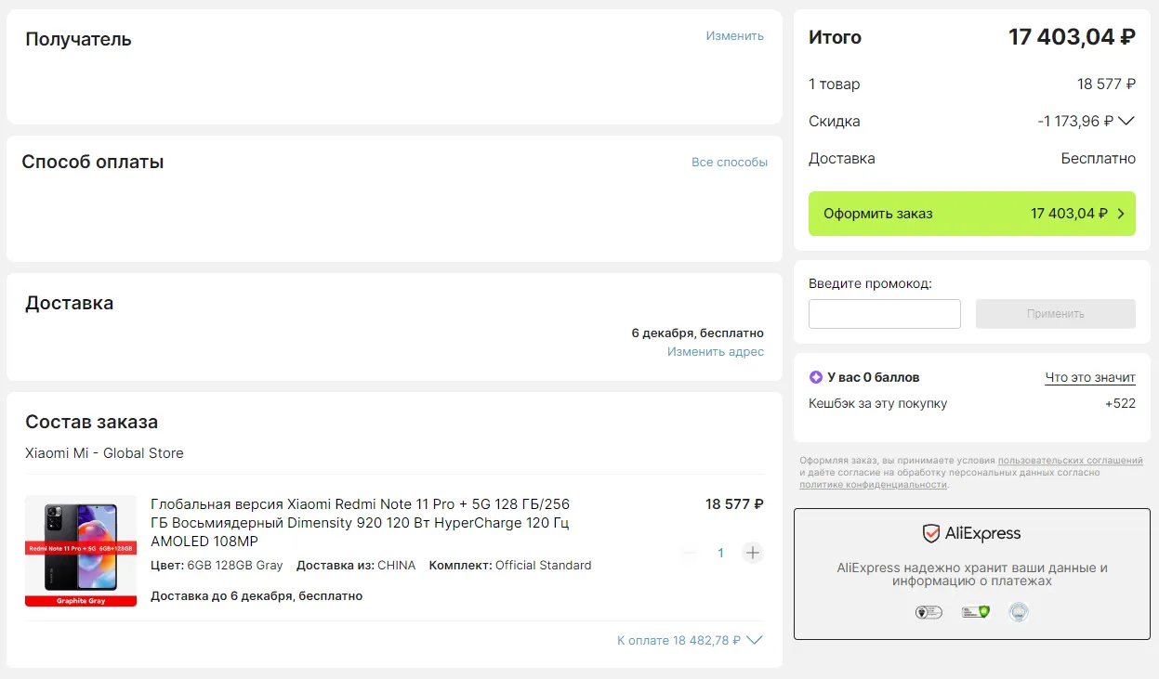Image resolution: width=1159 pixels, height=679 pixels.
Task: Open the Xiaomi Mi - Global Store name
Action: click(x=104, y=453)
